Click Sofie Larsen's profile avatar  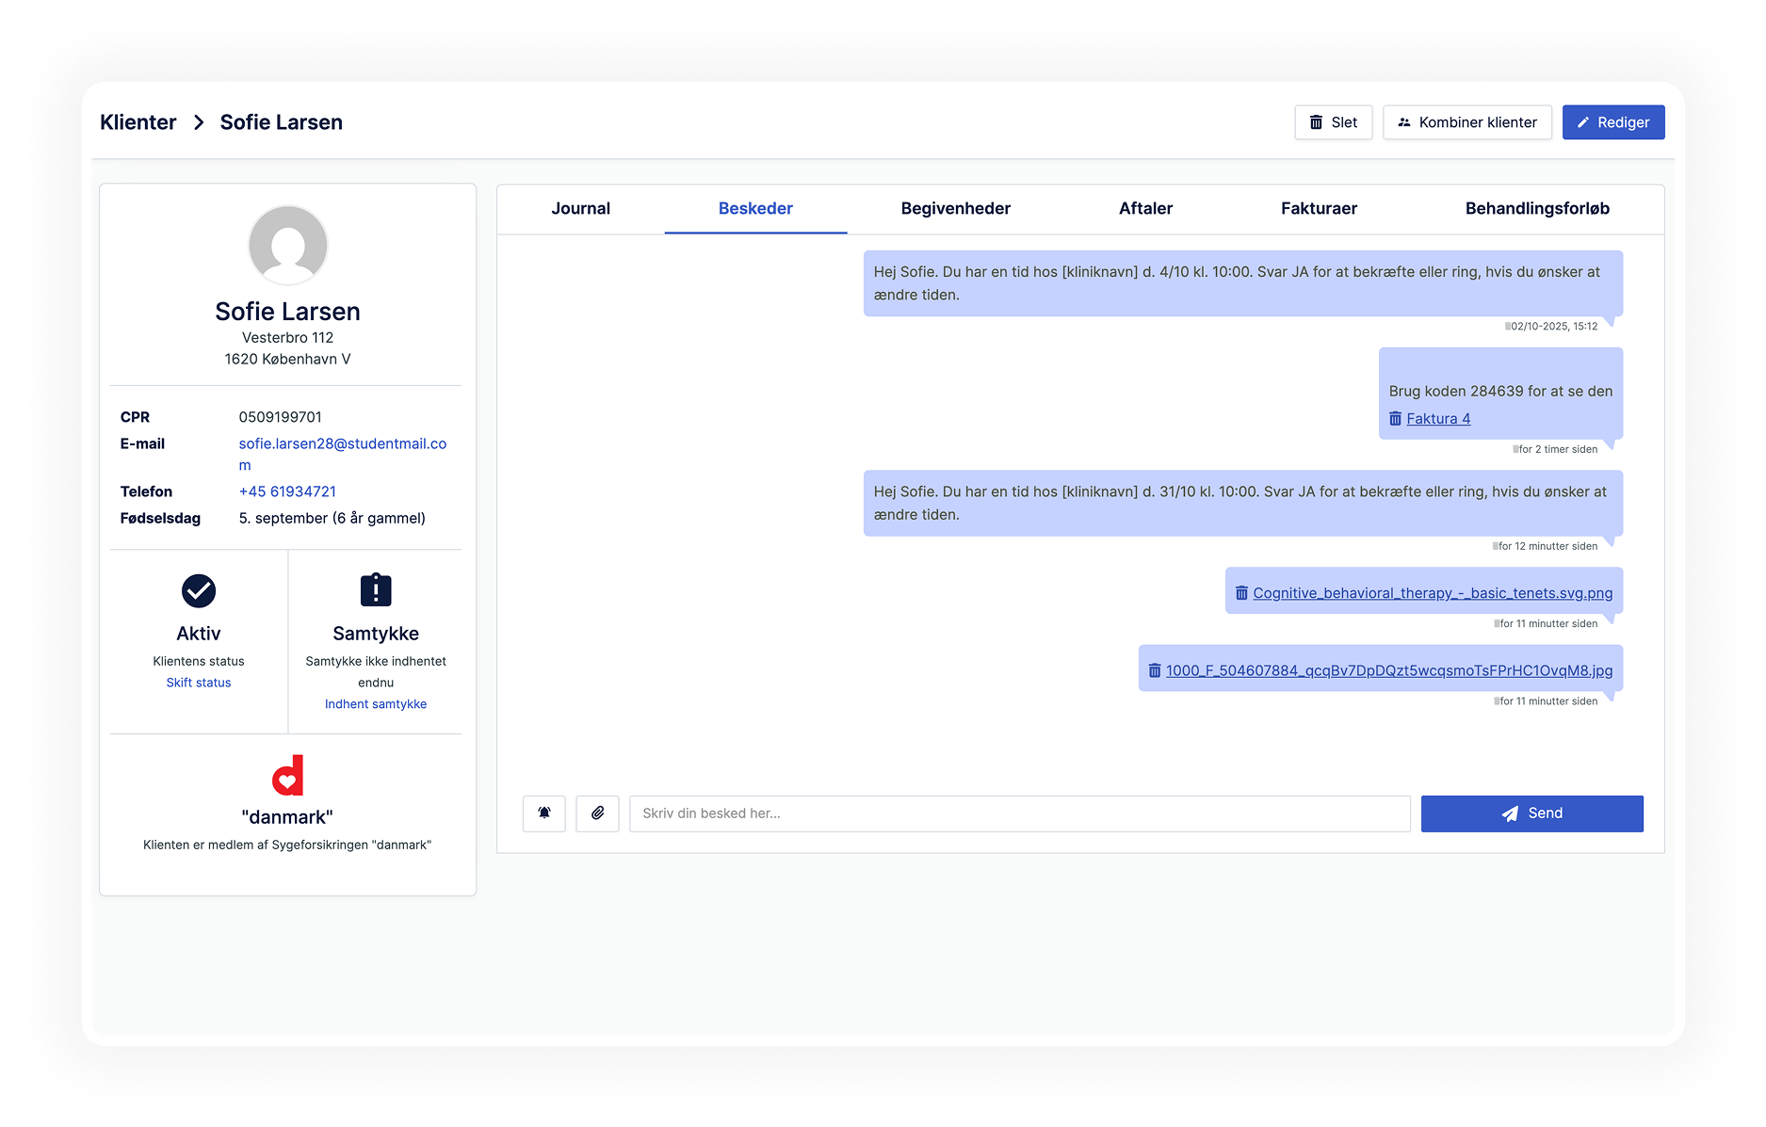coord(288,245)
